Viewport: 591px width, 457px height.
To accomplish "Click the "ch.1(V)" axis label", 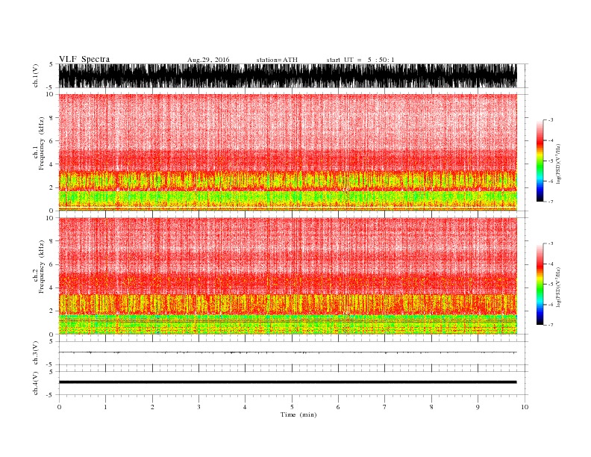I will click(35, 75).
